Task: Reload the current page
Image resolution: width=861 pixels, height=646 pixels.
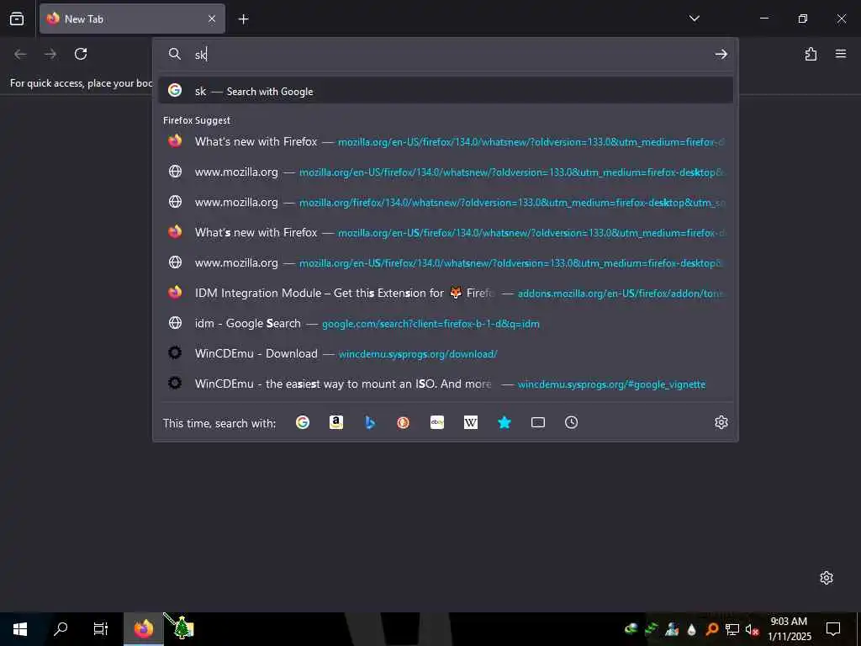Action: click(81, 54)
